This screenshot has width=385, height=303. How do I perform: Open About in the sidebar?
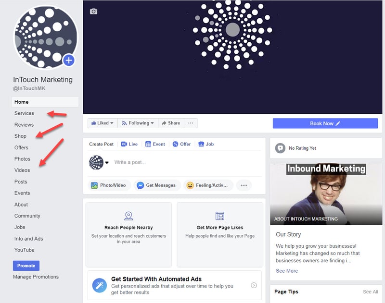tap(21, 204)
